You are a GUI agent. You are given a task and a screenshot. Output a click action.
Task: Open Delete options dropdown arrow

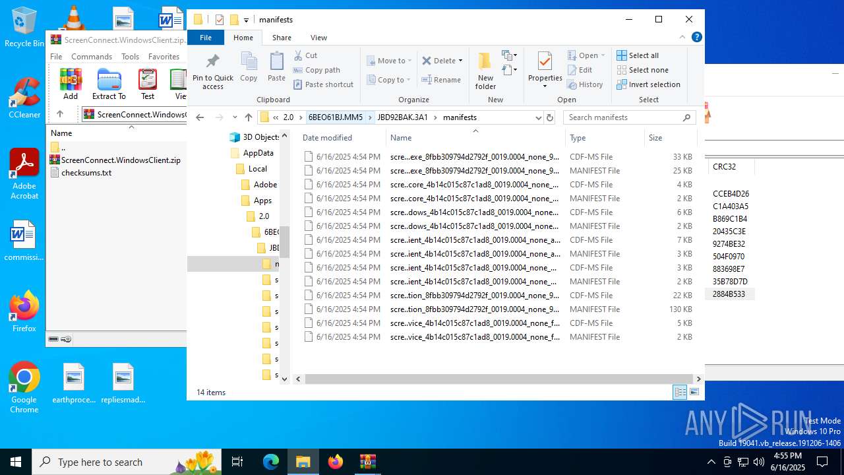[x=460, y=61]
